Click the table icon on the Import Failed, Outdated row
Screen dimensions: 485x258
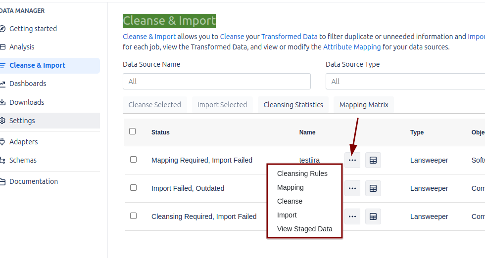pos(373,188)
